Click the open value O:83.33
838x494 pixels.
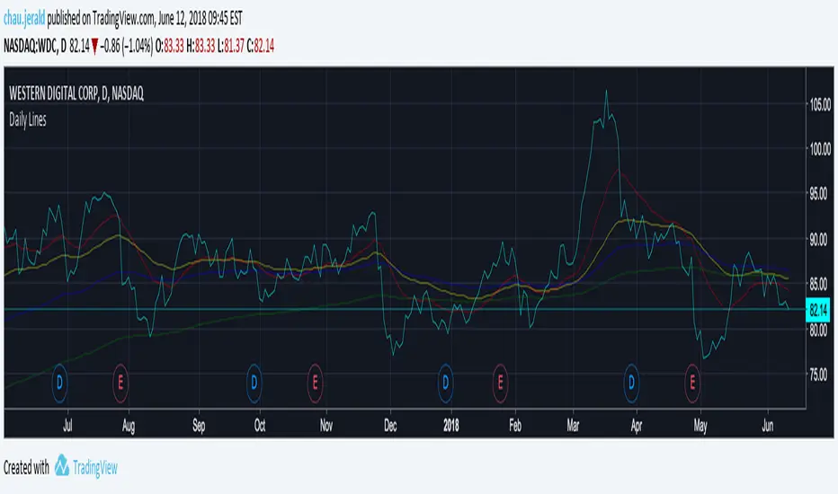tap(169, 47)
